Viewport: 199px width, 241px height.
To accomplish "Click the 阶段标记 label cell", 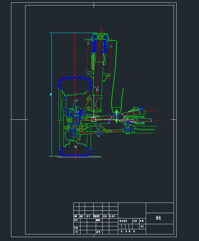I will click(123, 221).
